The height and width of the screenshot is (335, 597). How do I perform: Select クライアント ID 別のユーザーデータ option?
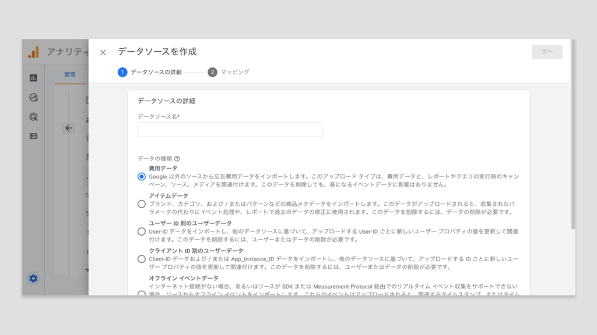point(142,259)
